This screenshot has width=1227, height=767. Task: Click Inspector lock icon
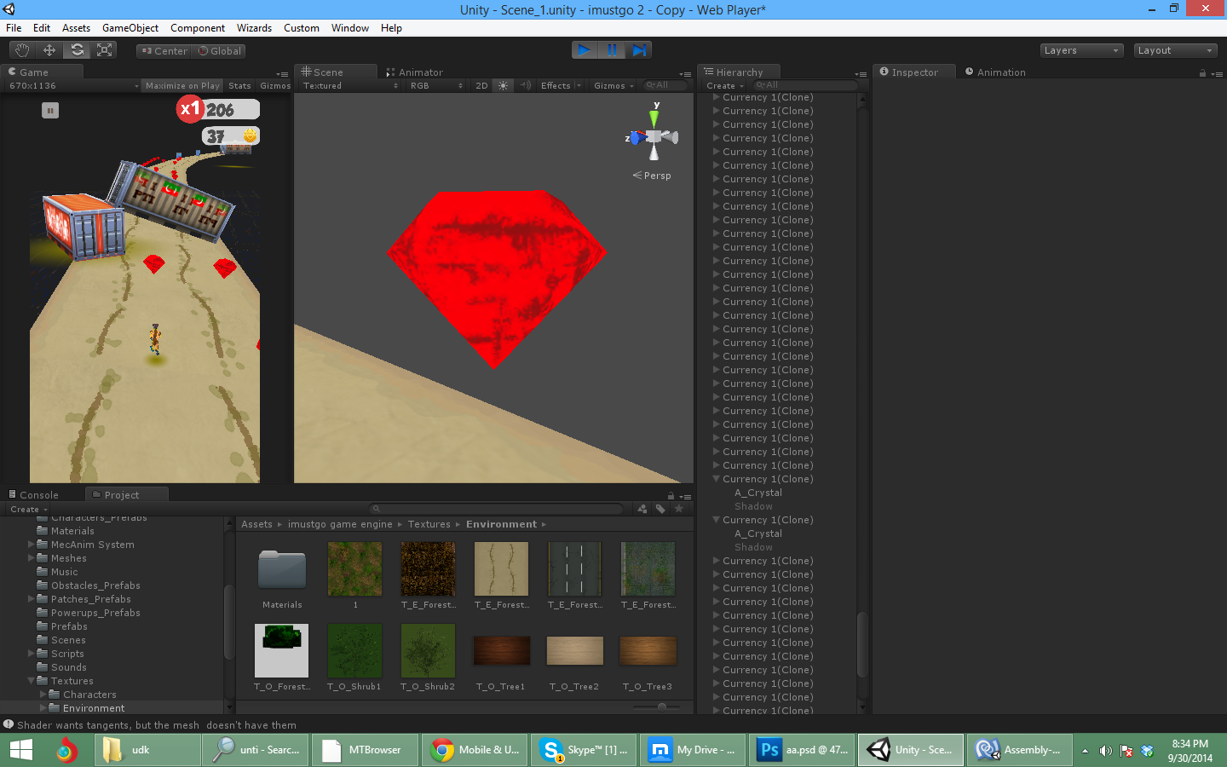1202,73
